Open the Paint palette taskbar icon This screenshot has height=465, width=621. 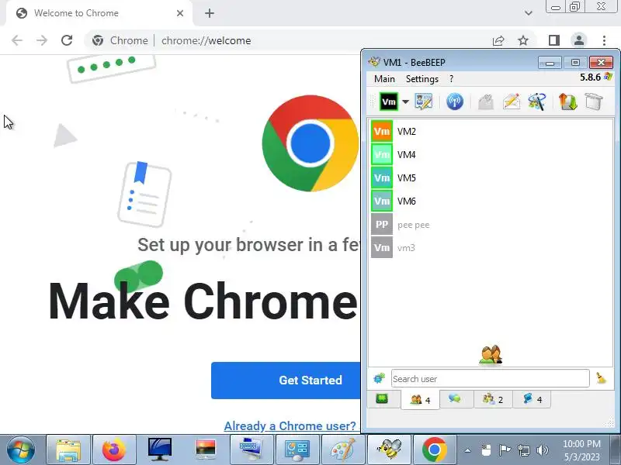[343, 449]
